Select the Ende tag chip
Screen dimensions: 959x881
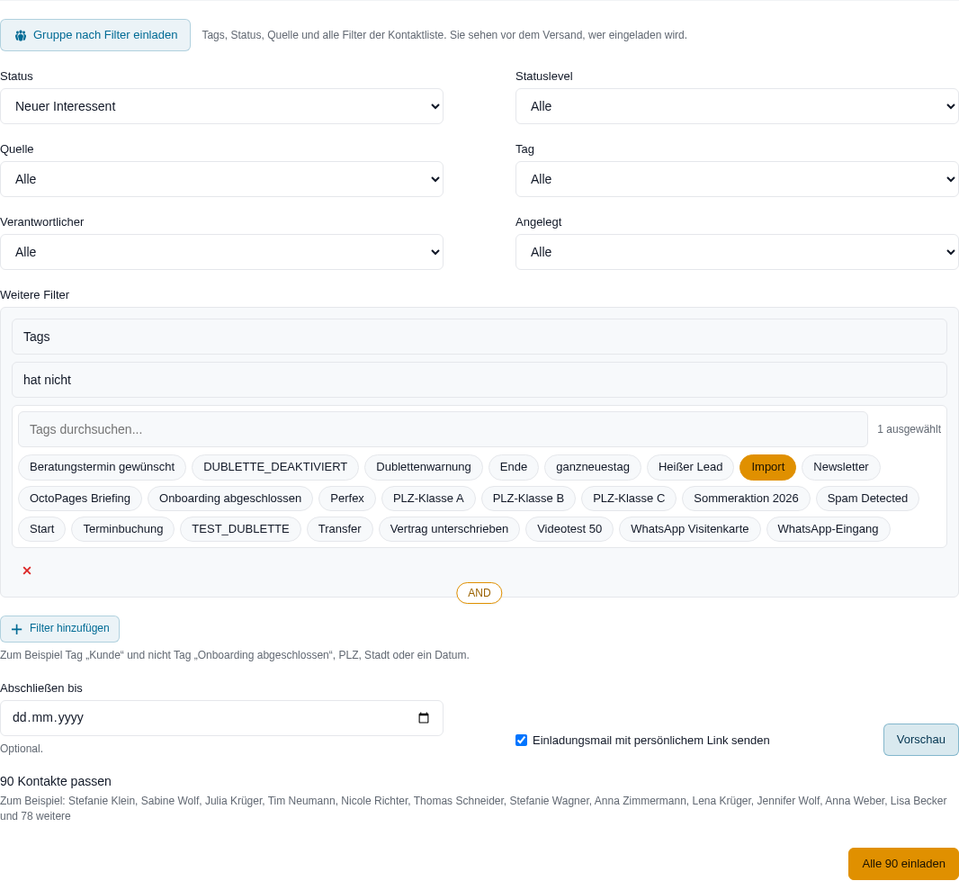coord(513,467)
